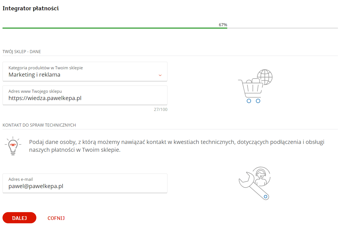This screenshot has height=230, width=341.
Task: Click the right blue wheel of the cart
Action: (257, 101)
